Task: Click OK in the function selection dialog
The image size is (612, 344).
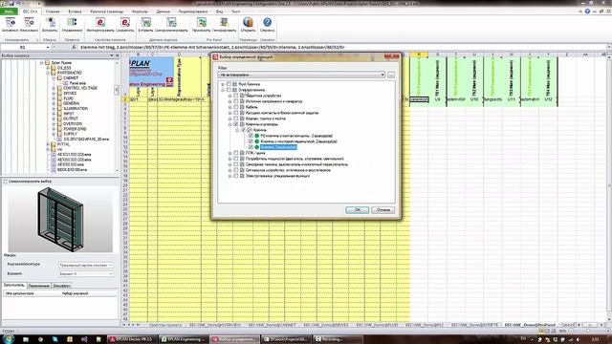Action: (357, 210)
